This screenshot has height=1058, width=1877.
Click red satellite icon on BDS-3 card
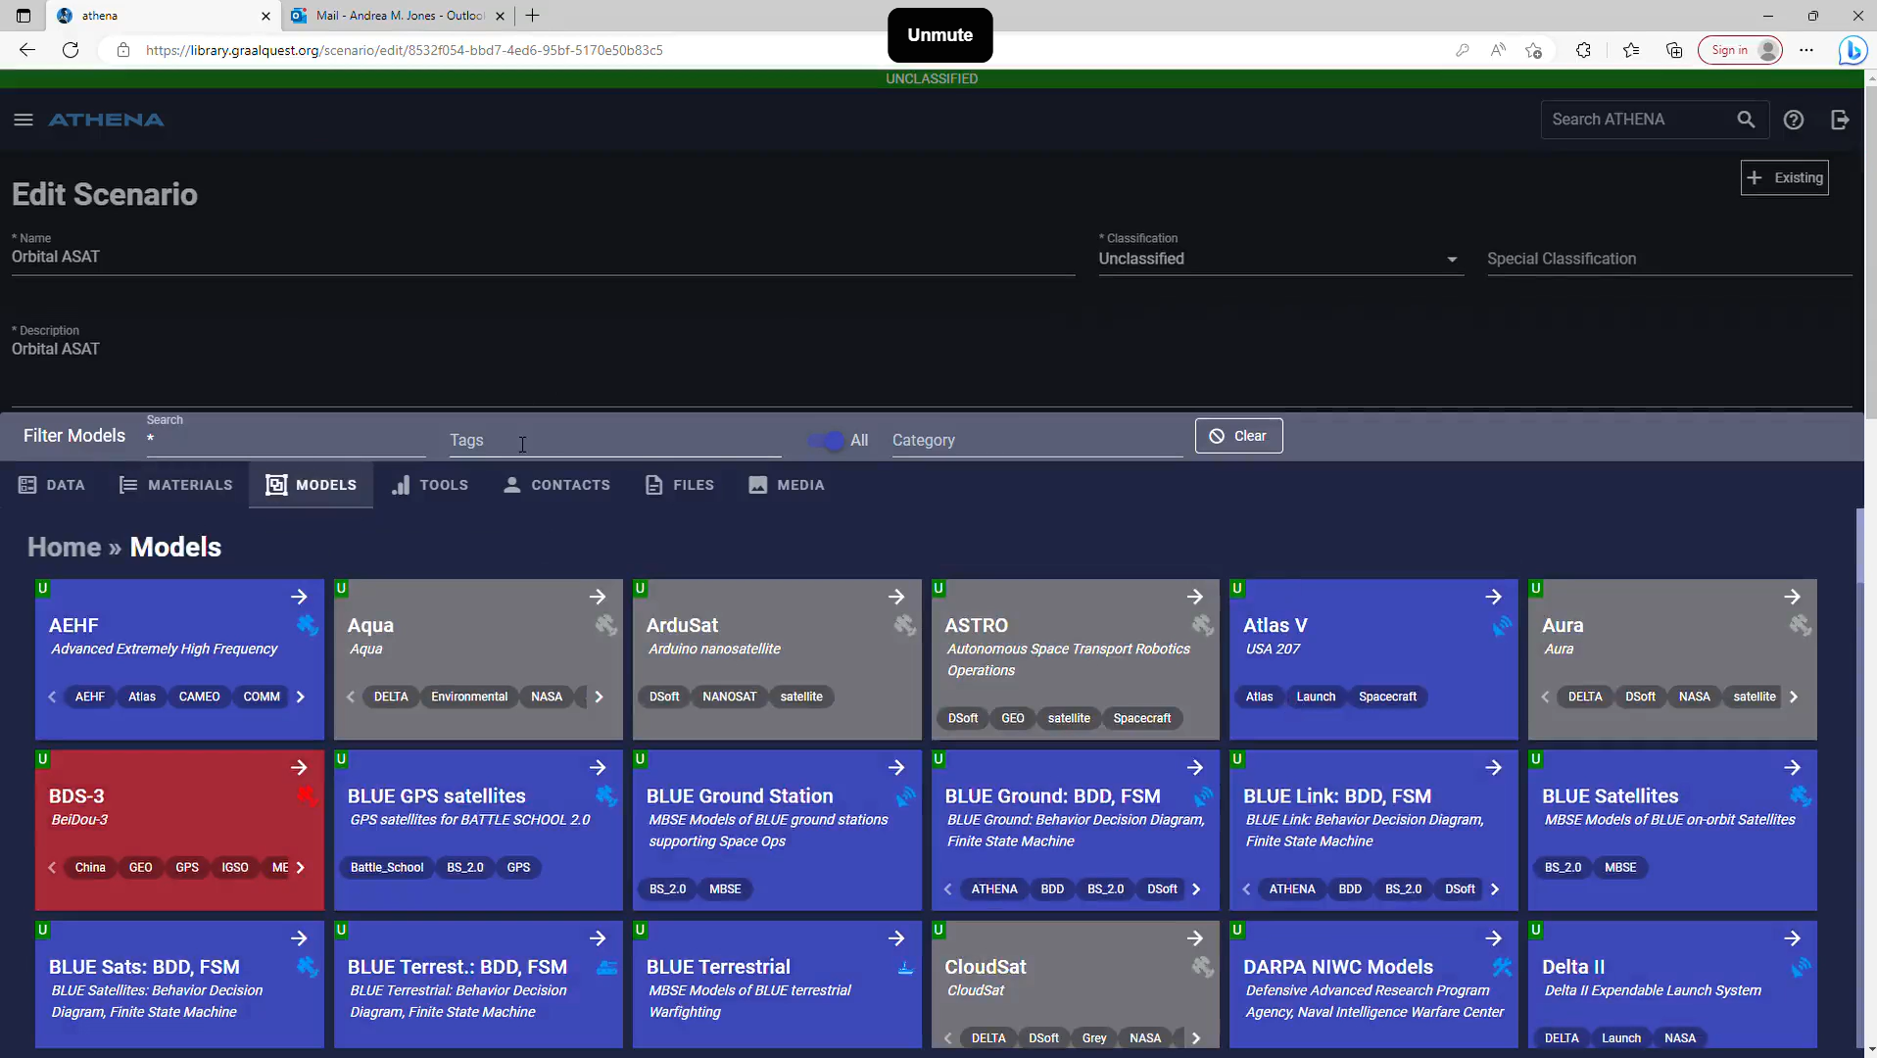(x=308, y=795)
